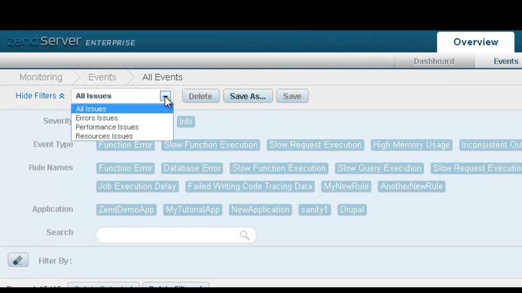Toggle High Memory Usage event type

[x=411, y=145]
